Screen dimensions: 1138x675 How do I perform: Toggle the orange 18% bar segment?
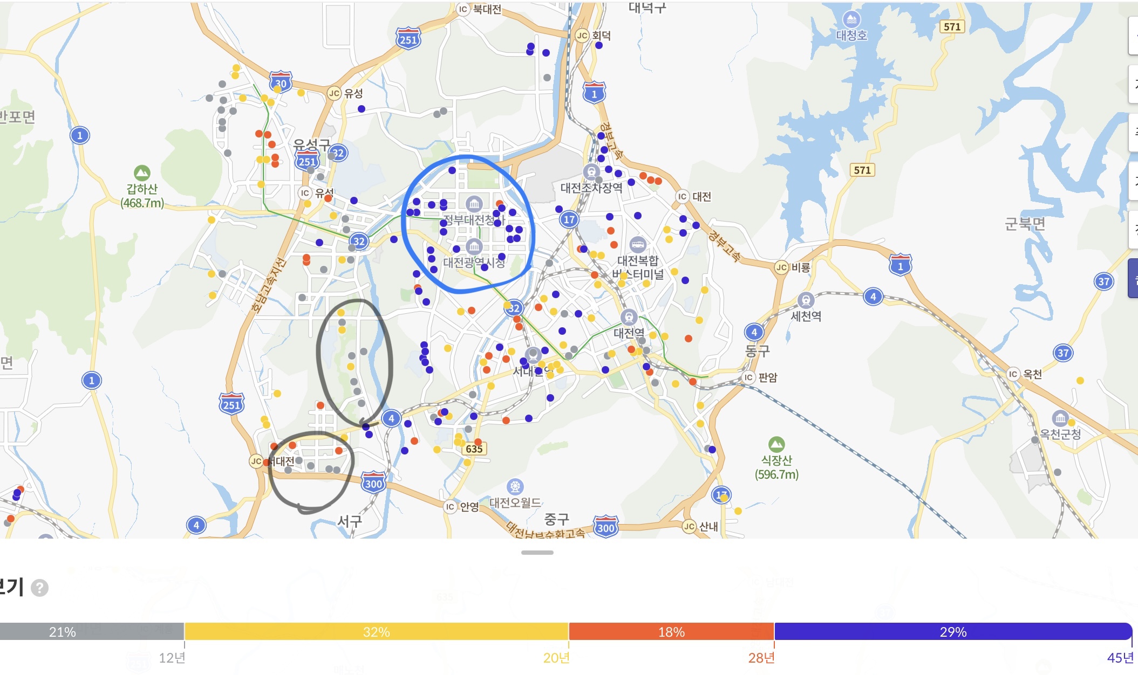coord(671,631)
